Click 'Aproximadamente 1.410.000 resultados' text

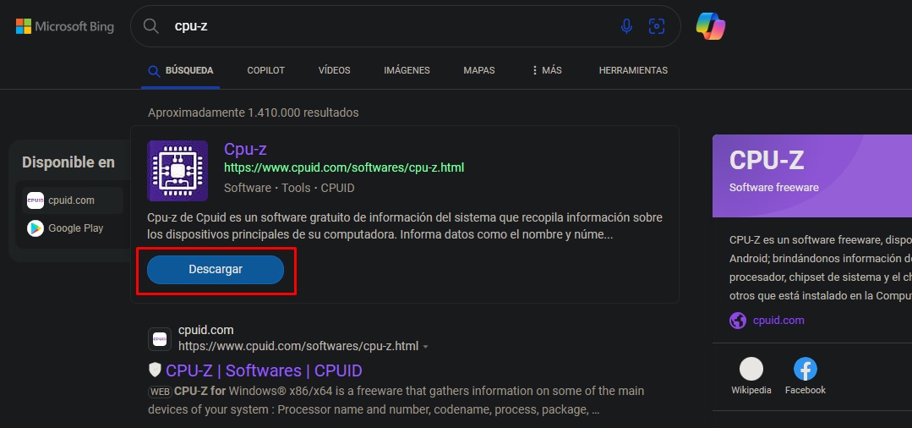pyautogui.click(x=254, y=112)
